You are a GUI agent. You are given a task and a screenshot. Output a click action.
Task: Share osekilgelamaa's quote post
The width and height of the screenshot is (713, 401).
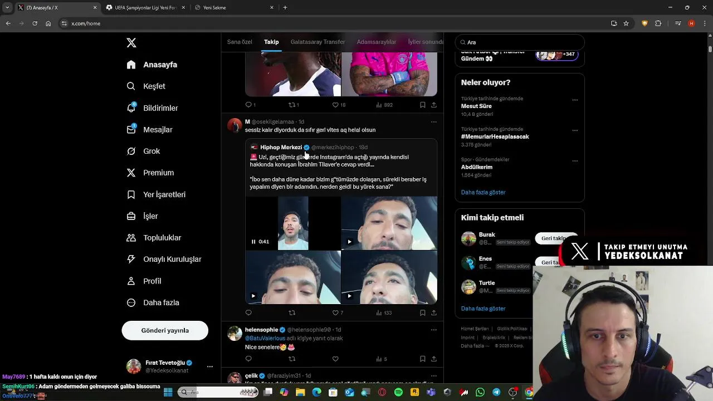click(434, 313)
